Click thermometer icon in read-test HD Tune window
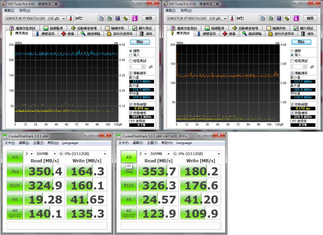This screenshot has width=323, height=235. point(71,19)
